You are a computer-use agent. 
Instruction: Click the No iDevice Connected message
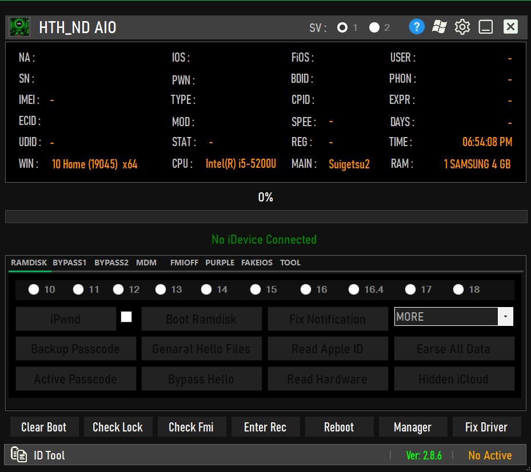tap(264, 239)
